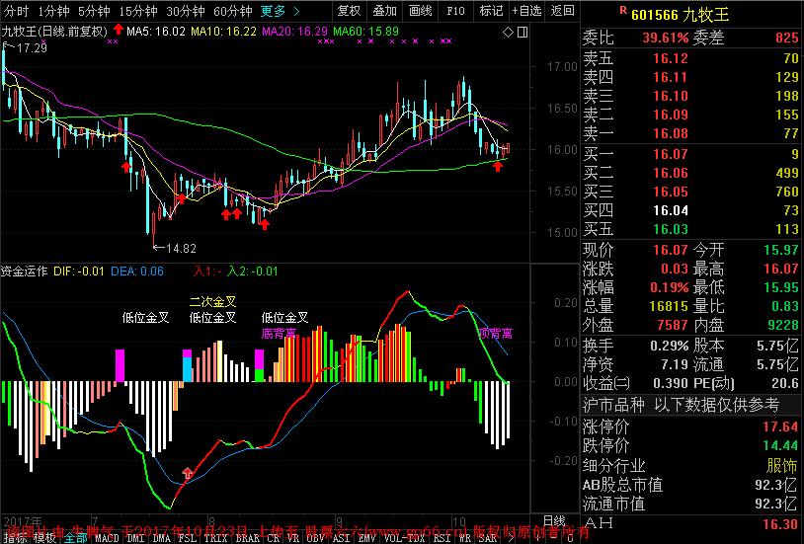
Task: Open F10 company information
Action: (x=455, y=11)
